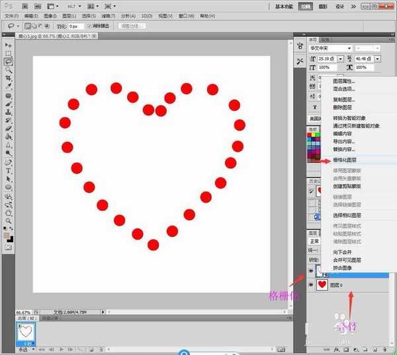This screenshot has height=355, width=397.
Task: Select the Crop tool
Action: (x=9, y=78)
